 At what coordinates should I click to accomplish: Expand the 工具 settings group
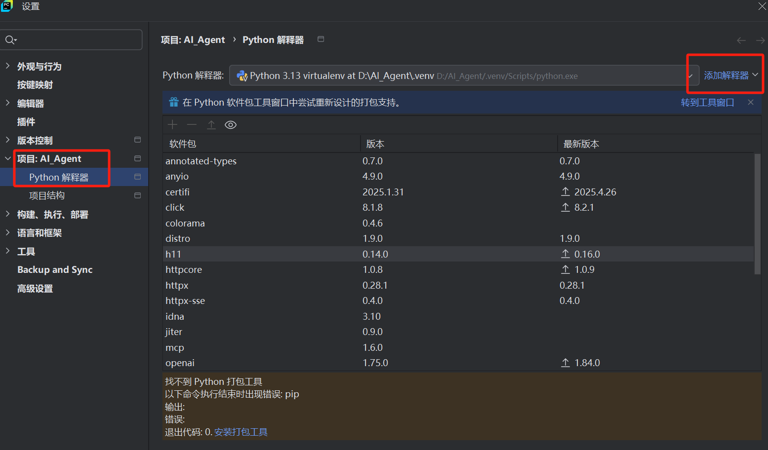coord(7,251)
